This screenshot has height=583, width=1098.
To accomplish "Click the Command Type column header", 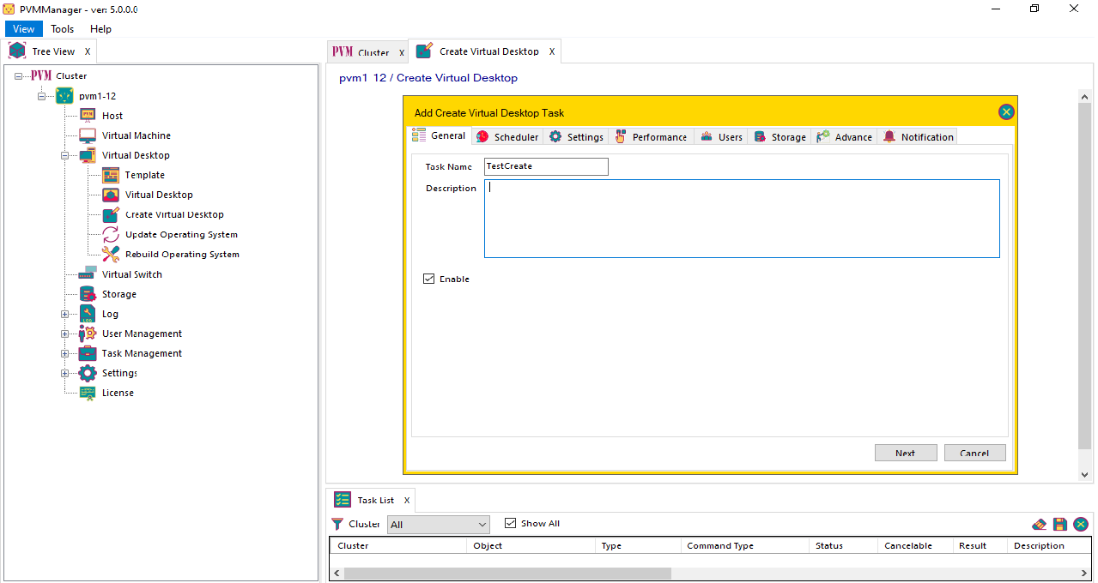I will pos(744,545).
